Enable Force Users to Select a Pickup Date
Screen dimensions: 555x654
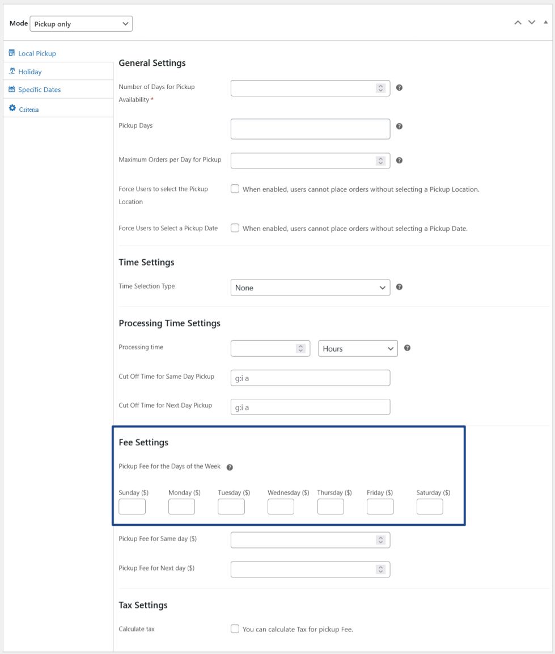click(x=235, y=228)
